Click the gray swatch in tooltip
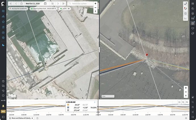This screenshot has height=120, width=196. (x=68, y=110)
